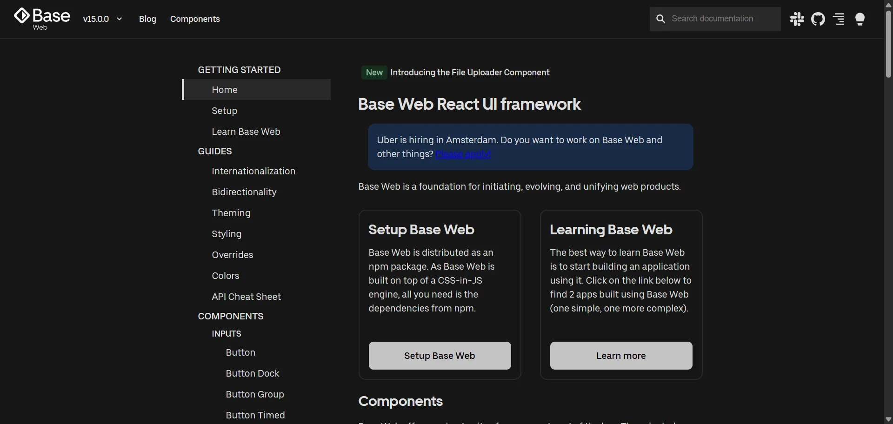893x424 pixels.
Task: Click the Base Web logo
Action: click(42, 19)
